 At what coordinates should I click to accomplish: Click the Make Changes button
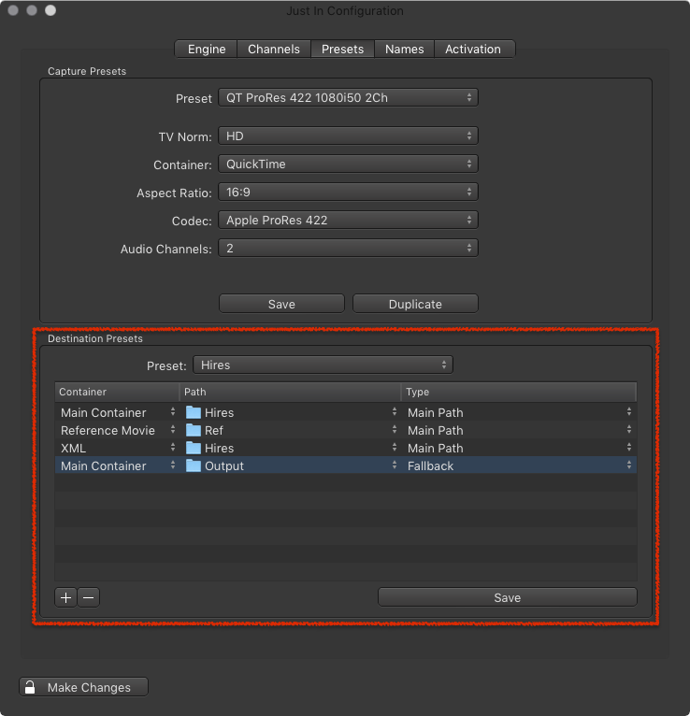(83, 687)
